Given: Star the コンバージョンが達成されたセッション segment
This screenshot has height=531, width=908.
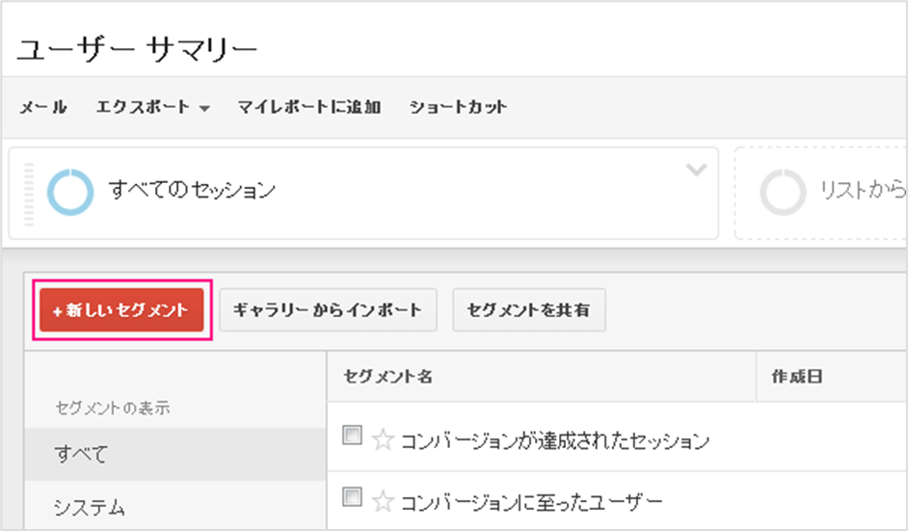Looking at the screenshot, I should click(x=383, y=440).
